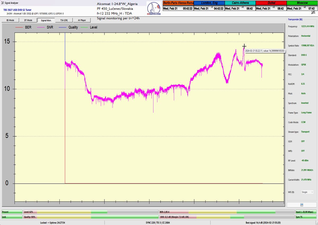Switch to the BS Mode tab
The height and width of the screenshot is (225, 318).
point(10,20)
